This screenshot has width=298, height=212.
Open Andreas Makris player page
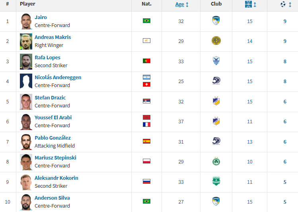pos(53,37)
